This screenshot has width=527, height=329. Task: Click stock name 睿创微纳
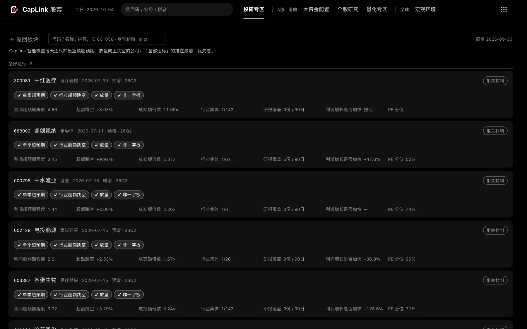coord(45,131)
